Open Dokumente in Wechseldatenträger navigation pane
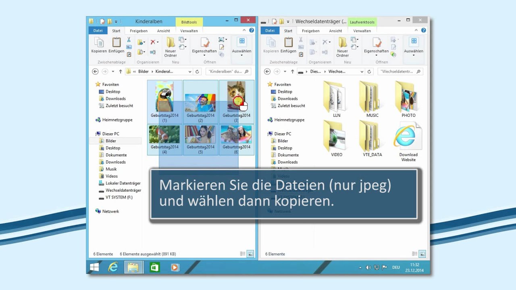This screenshot has height=290, width=516. click(x=287, y=155)
